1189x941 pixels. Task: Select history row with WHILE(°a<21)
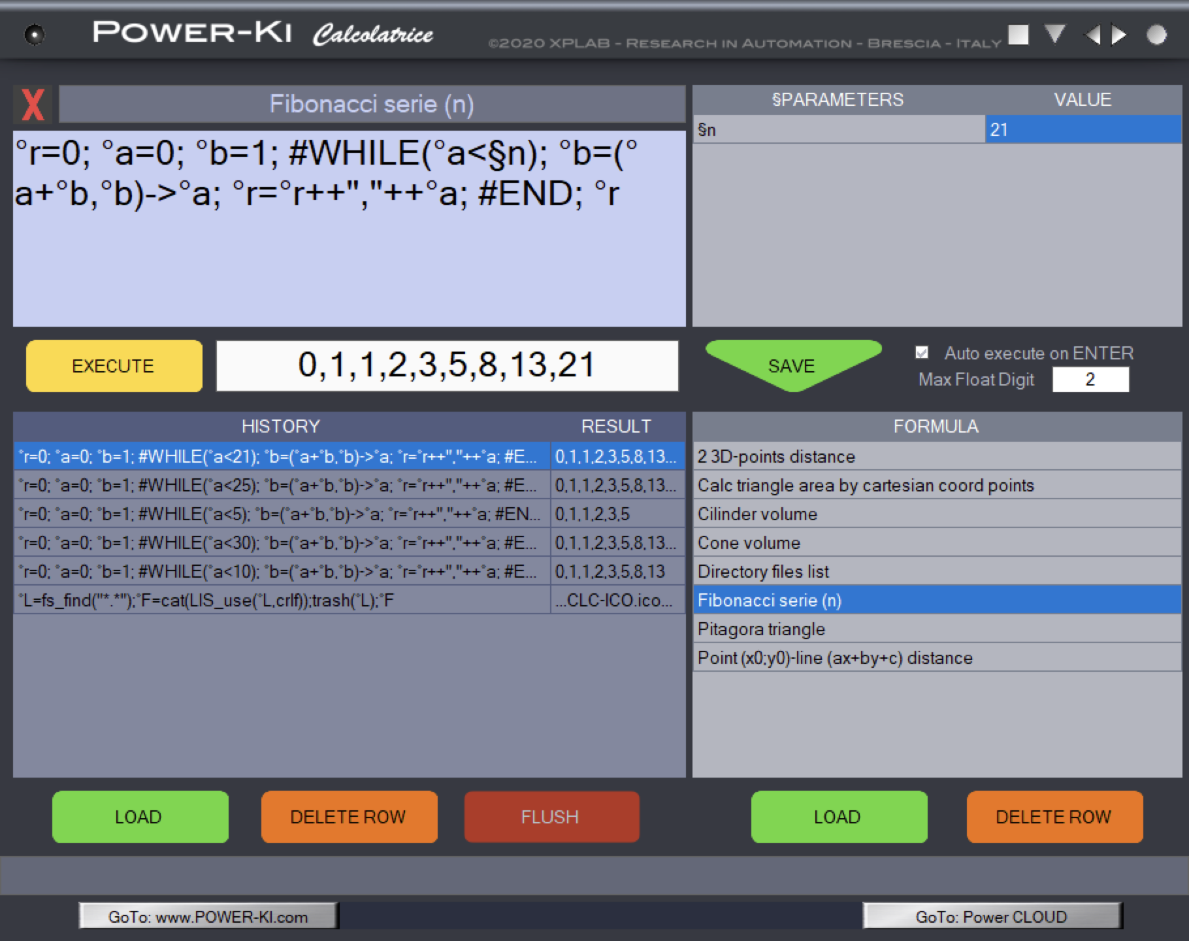[x=282, y=456]
